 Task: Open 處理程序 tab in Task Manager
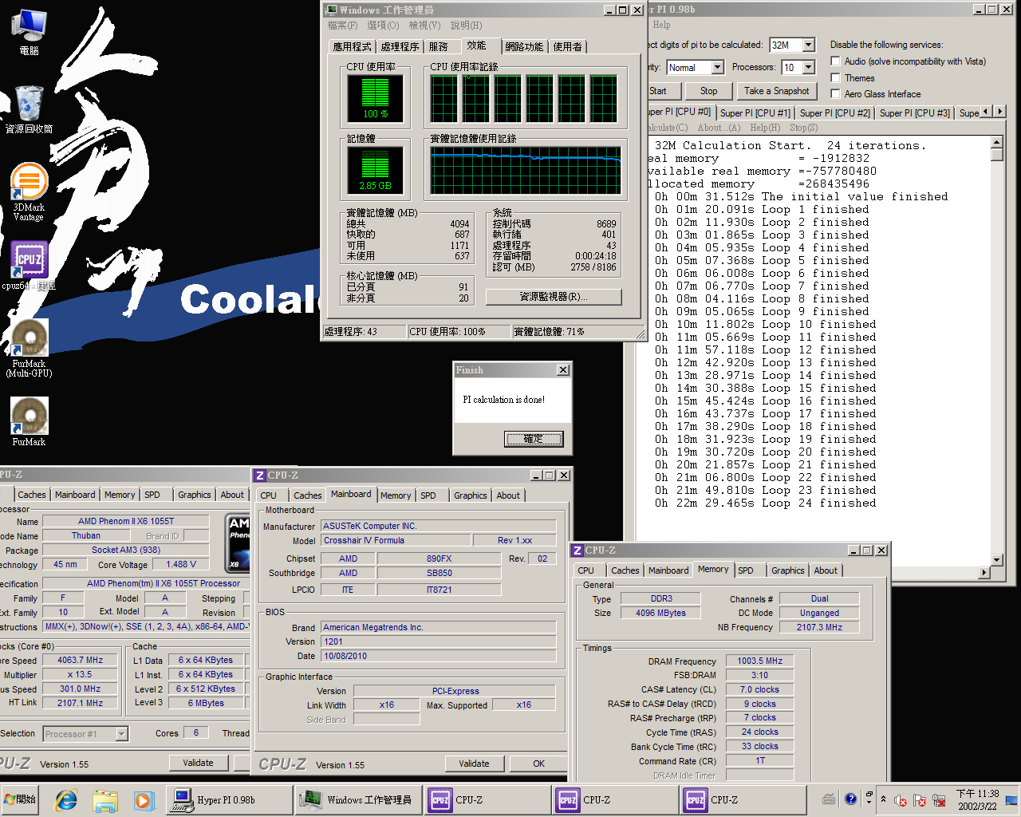400,47
